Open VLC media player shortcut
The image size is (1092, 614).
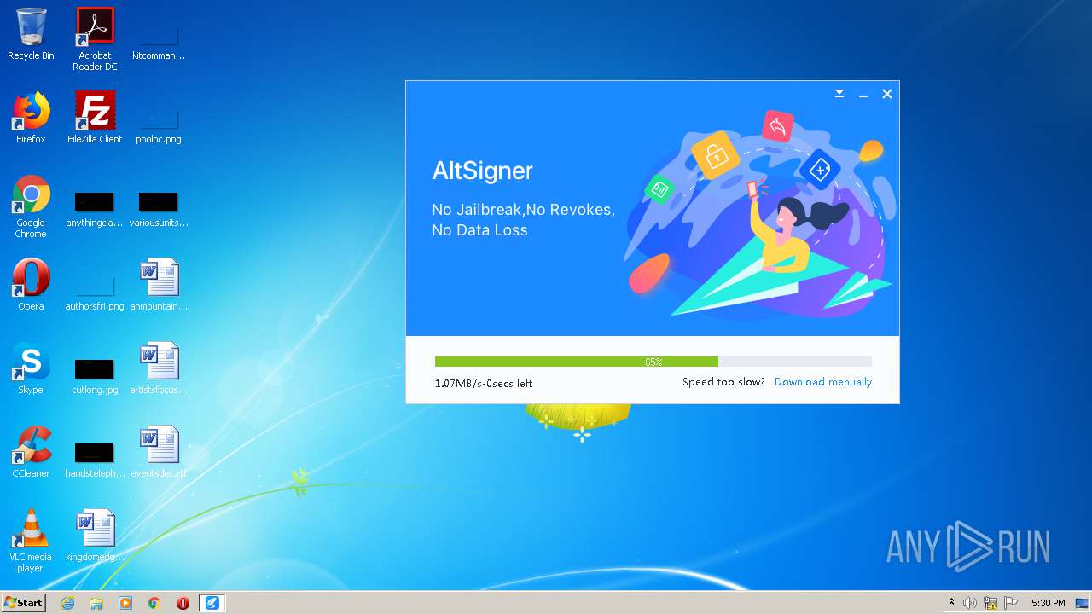31,541
